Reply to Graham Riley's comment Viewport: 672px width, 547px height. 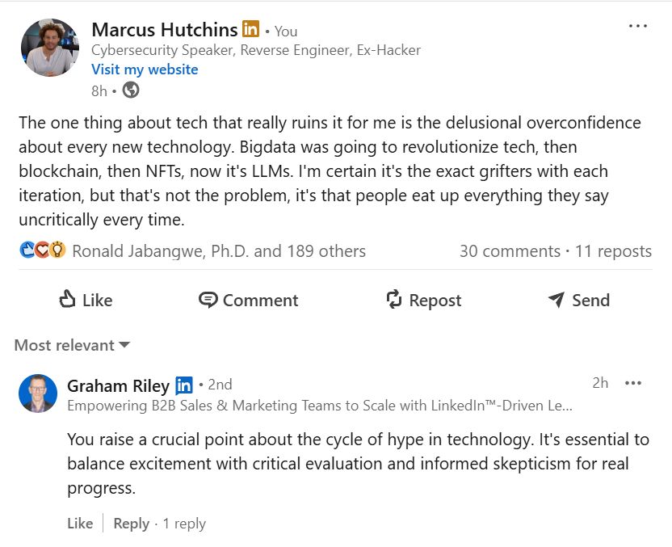[x=131, y=524]
